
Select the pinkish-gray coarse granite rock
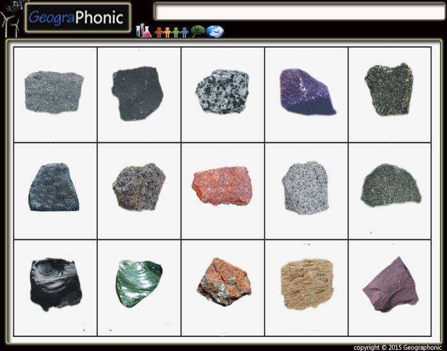click(x=139, y=186)
